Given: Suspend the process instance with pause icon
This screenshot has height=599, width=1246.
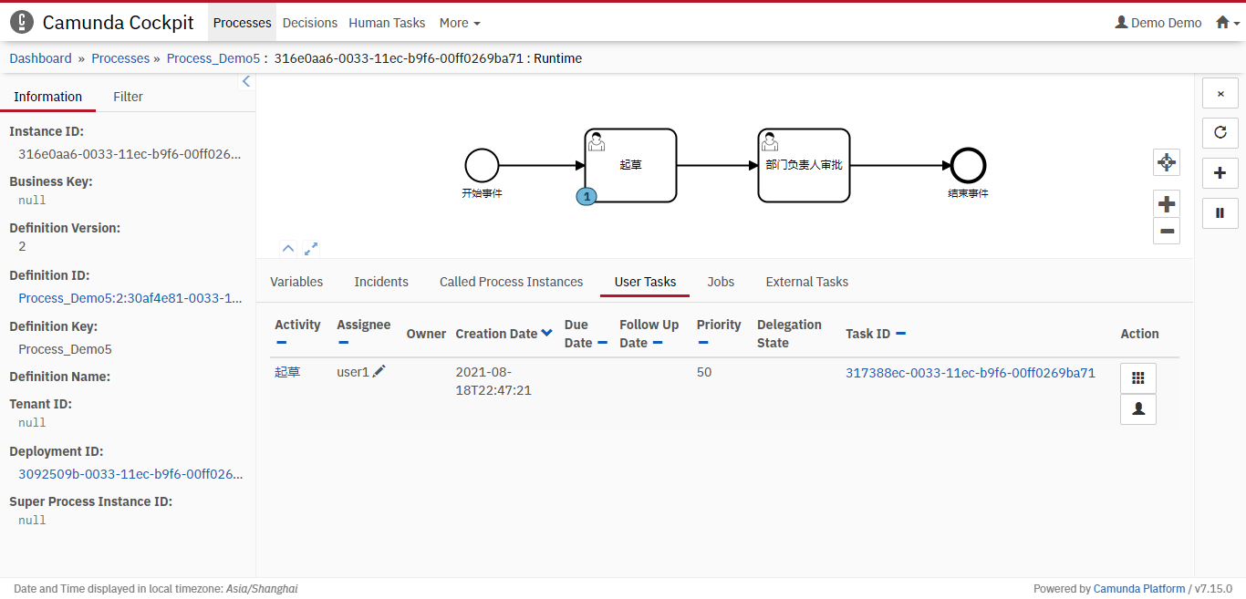Looking at the screenshot, I should [1220, 212].
